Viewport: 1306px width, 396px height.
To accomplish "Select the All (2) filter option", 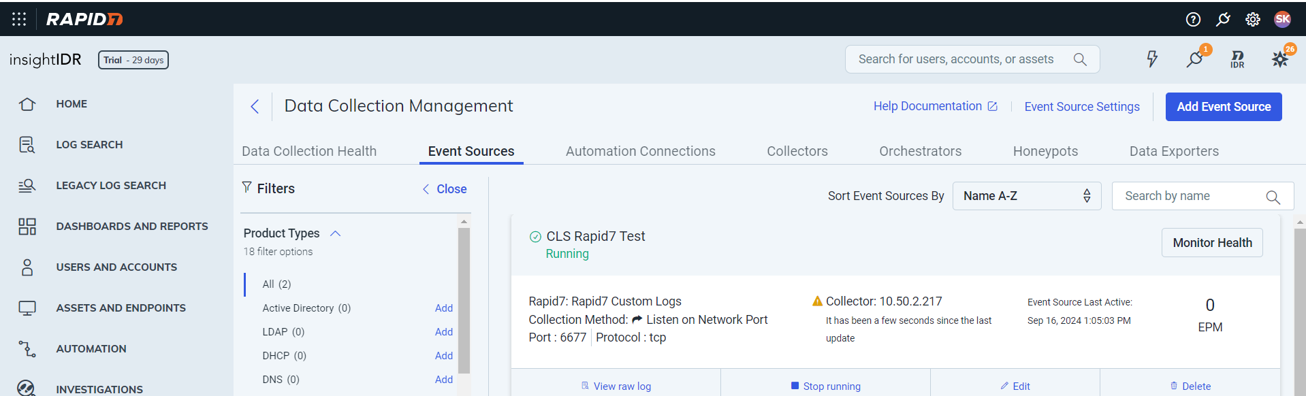I will click(x=277, y=284).
